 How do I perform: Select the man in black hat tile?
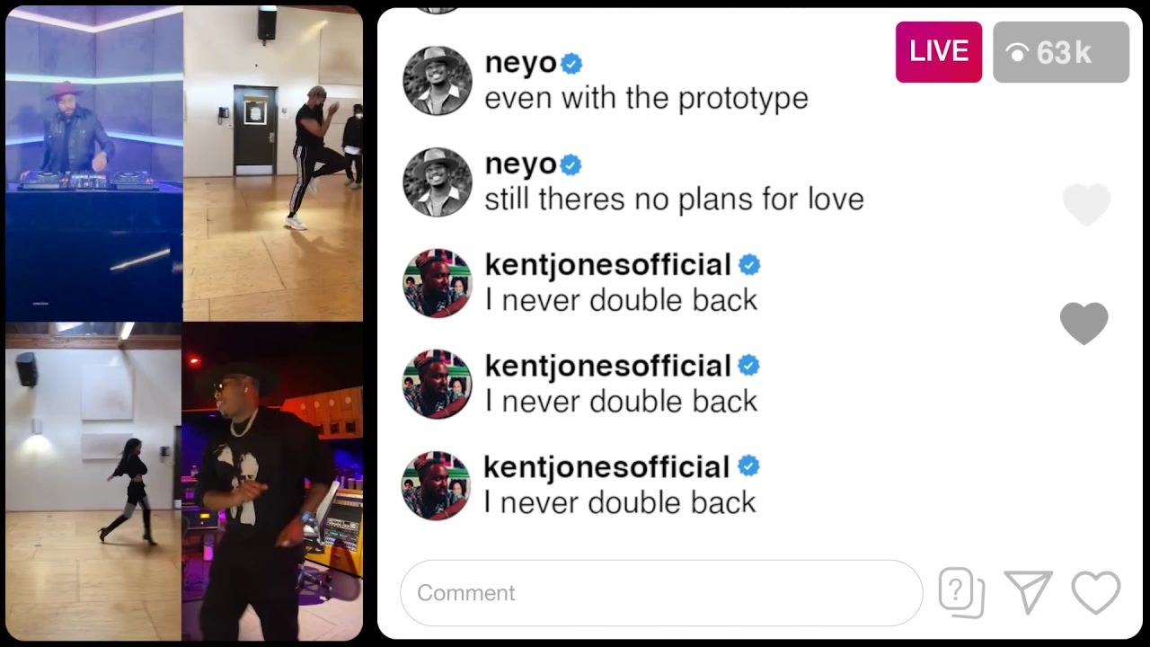[272, 481]
